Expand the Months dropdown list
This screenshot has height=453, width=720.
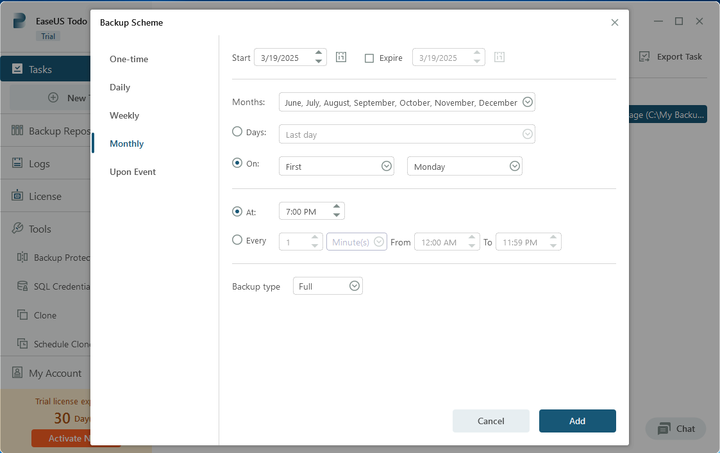pos(528,102)
